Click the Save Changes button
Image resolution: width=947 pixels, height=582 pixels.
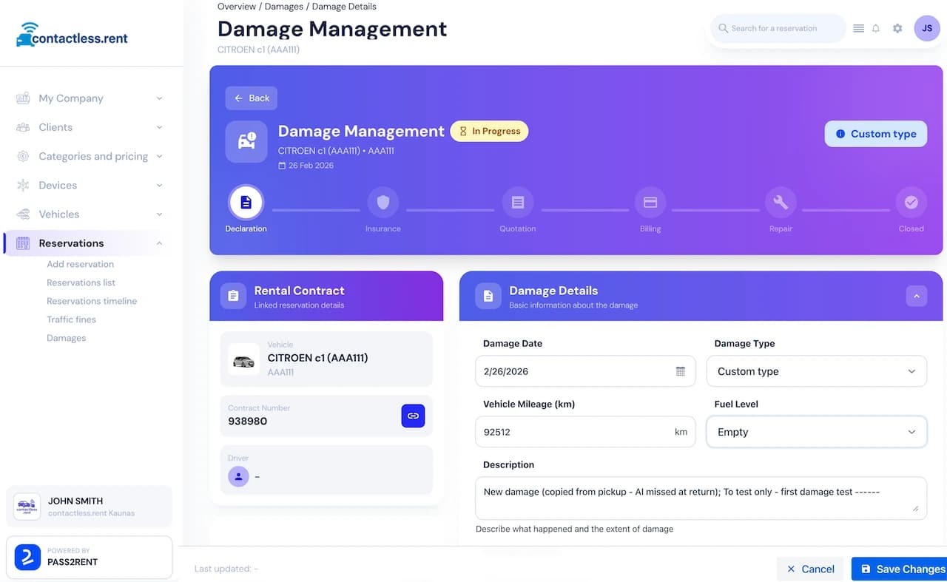click(x=904, y=569)
